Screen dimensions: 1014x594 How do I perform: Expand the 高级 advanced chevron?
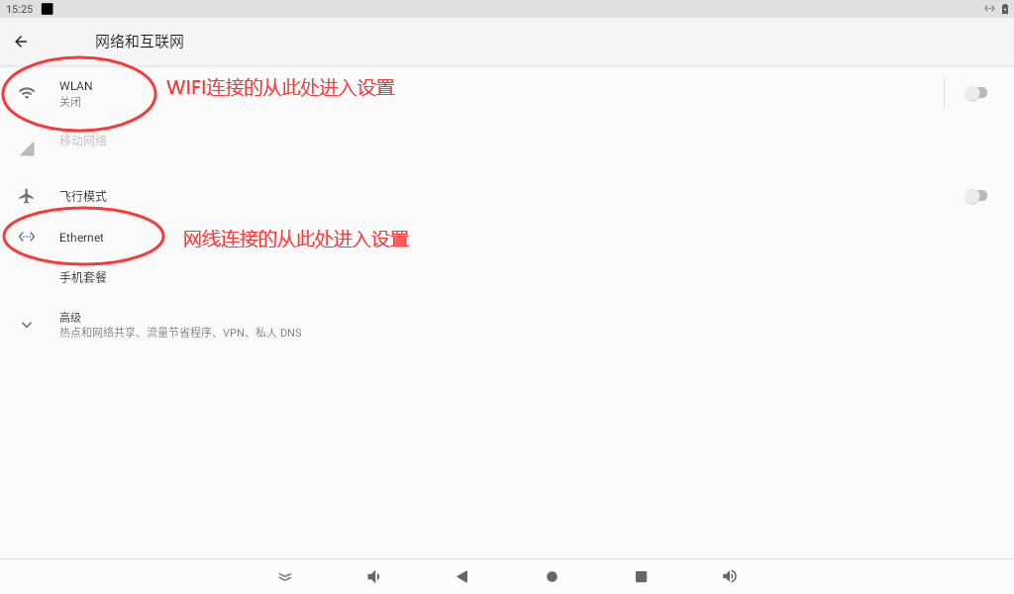coord(27,325)
